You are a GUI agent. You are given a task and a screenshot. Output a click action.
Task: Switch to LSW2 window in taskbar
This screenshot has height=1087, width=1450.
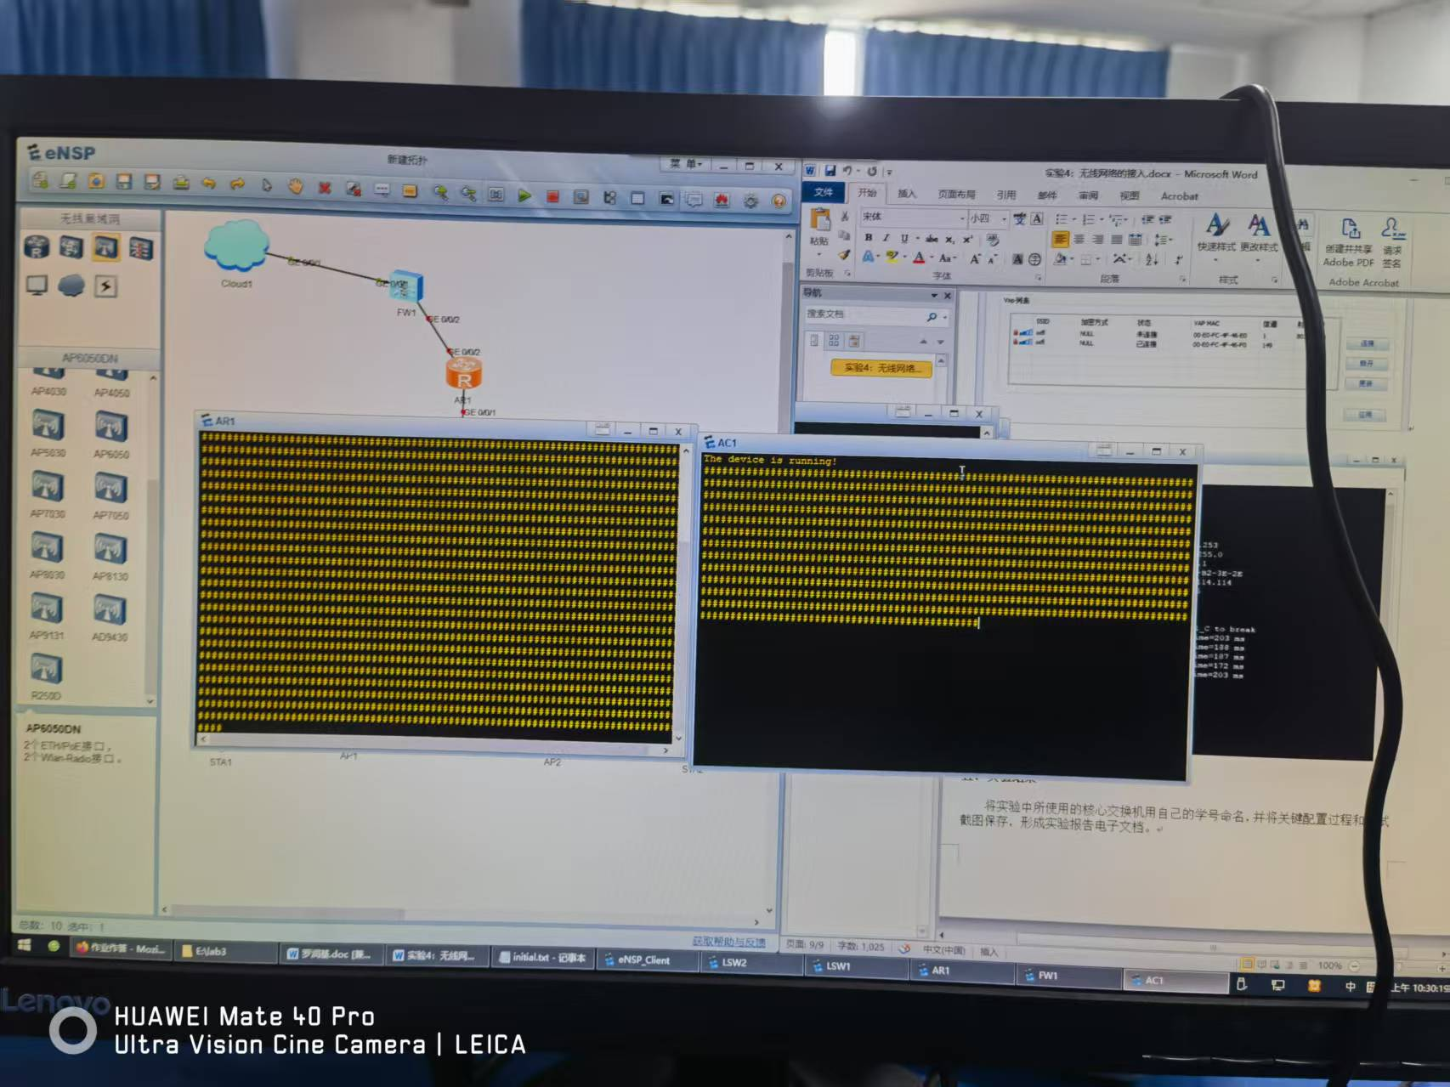(x=751, y=963)
